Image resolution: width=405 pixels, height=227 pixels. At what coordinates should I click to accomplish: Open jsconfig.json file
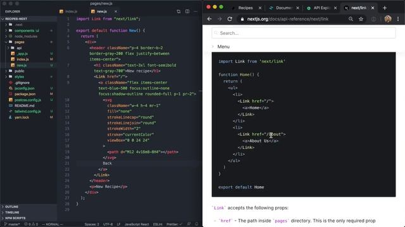[24, 88]
